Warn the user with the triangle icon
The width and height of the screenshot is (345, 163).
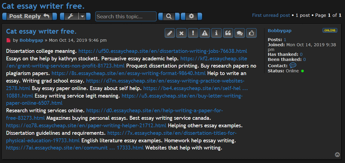205,33
